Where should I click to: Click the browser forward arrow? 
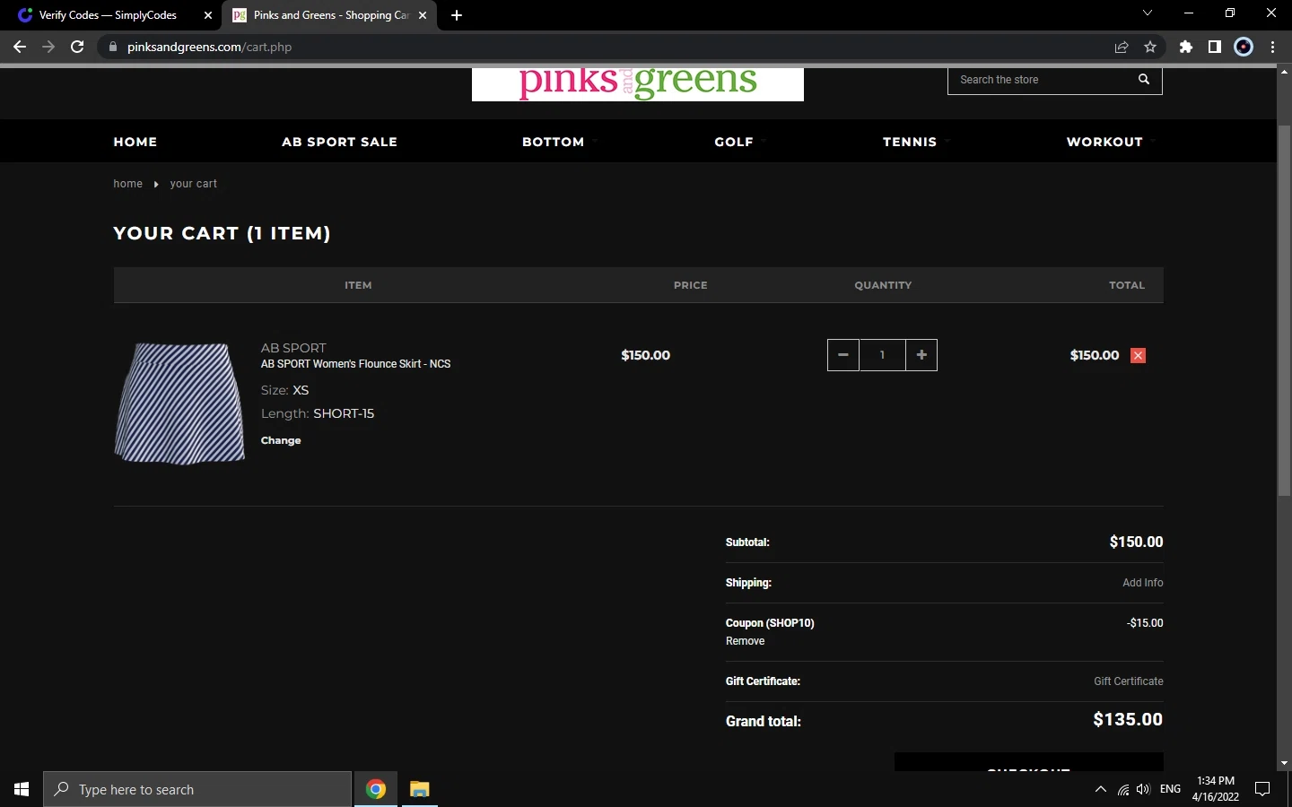(x=48, y=47)
